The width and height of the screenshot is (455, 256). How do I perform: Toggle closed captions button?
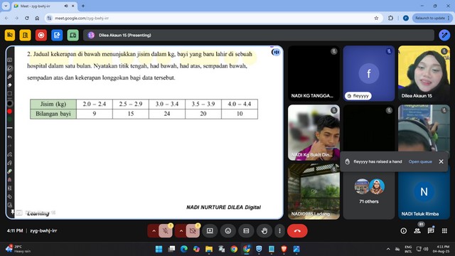pos(246,230)
